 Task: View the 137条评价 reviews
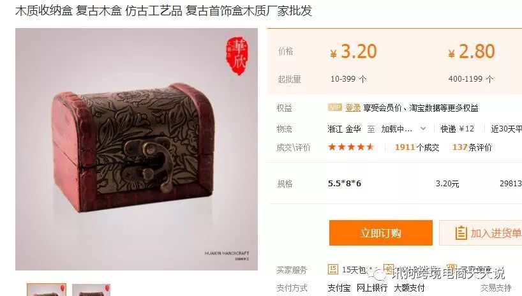(472, 147)
